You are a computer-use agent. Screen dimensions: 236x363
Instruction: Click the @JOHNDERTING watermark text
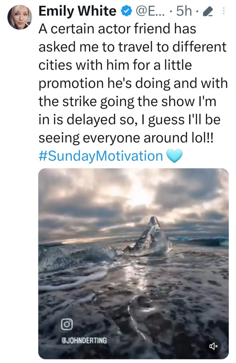tap(83, 340)
